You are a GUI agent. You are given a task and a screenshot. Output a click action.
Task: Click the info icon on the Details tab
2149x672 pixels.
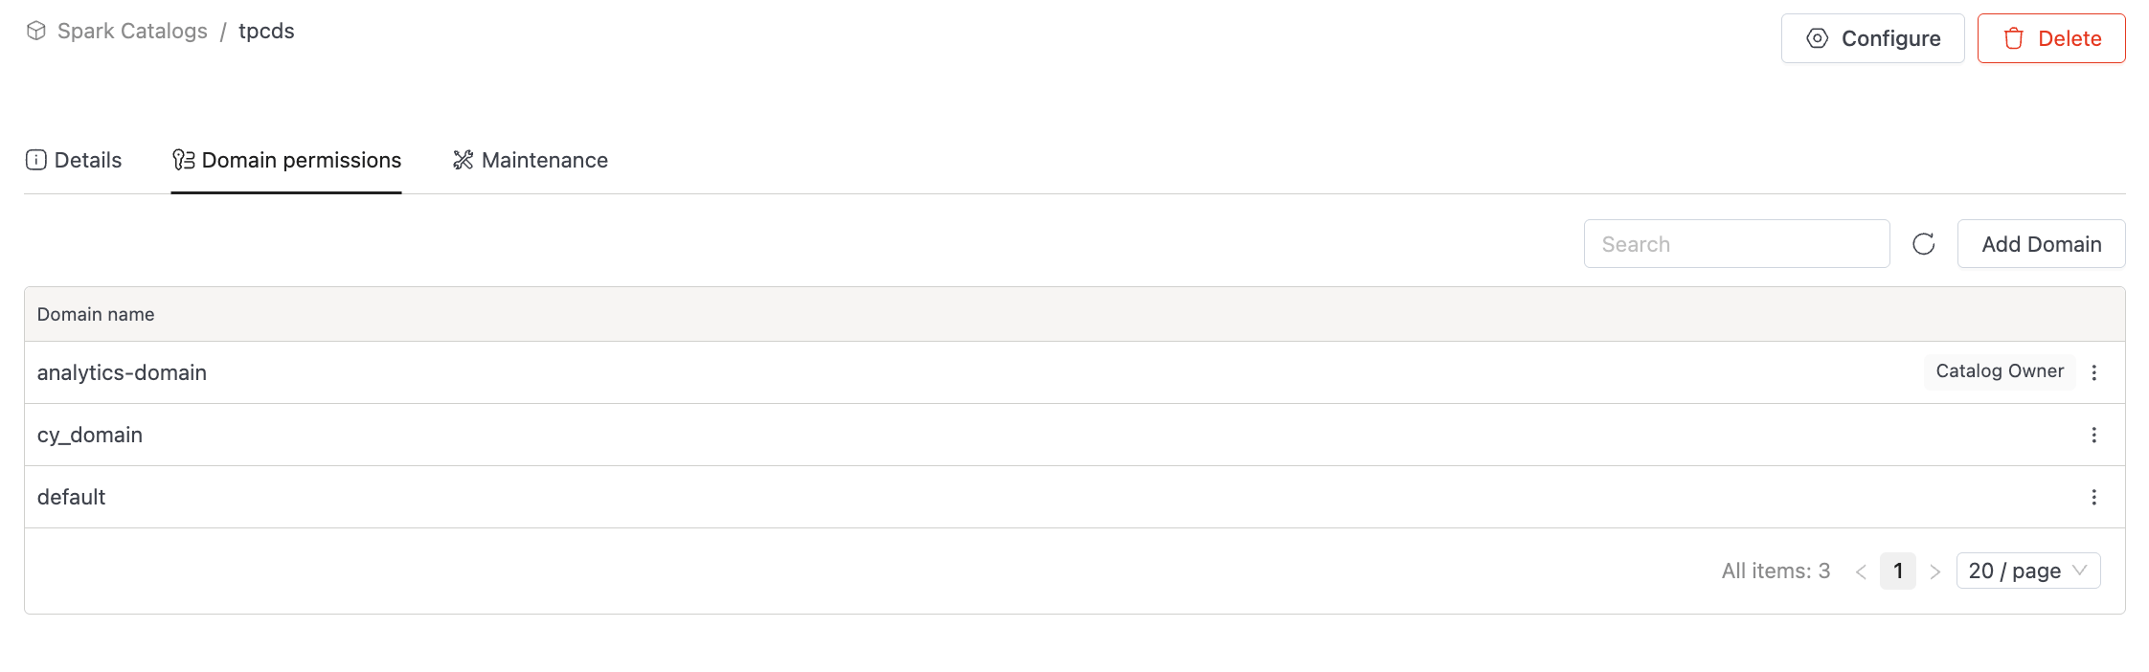(35, 160)
